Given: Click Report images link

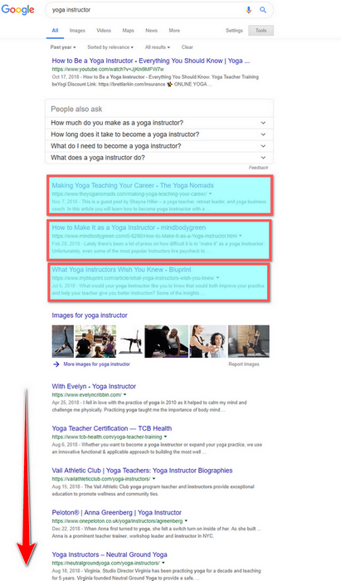Looking at the screenshot, I should tap(244, 364).
